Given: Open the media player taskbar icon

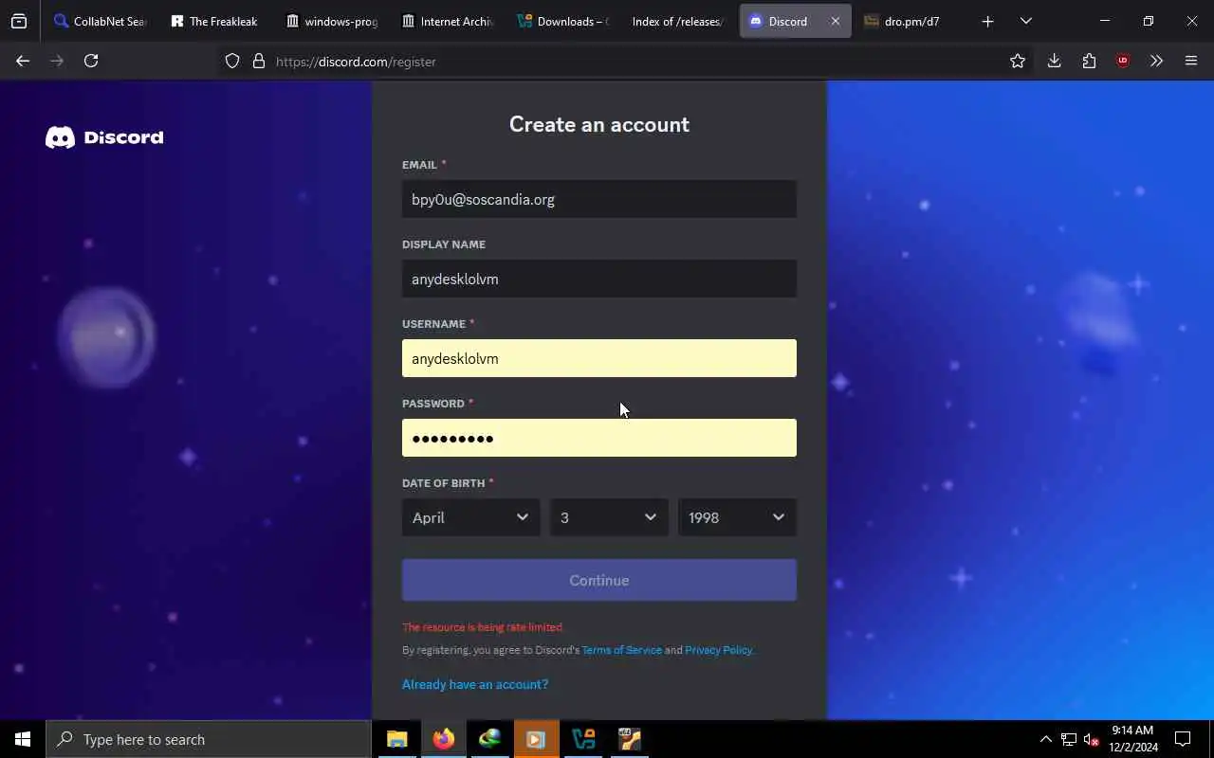Looking at the screenshot, I should [536, 739].
